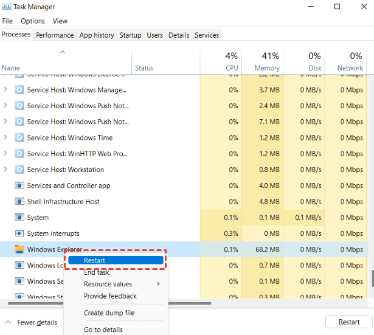Click the 4.8 MB memory value
The height and width of the screenshot is (335, 374).
click(269, 201)
